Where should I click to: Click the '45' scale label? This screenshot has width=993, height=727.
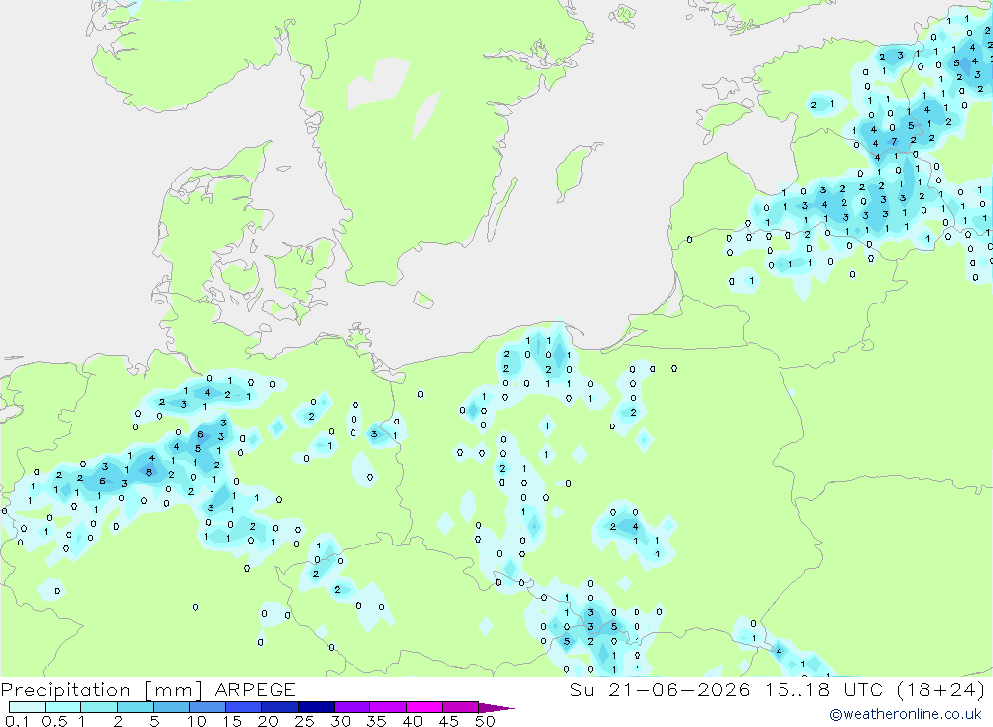449,721
